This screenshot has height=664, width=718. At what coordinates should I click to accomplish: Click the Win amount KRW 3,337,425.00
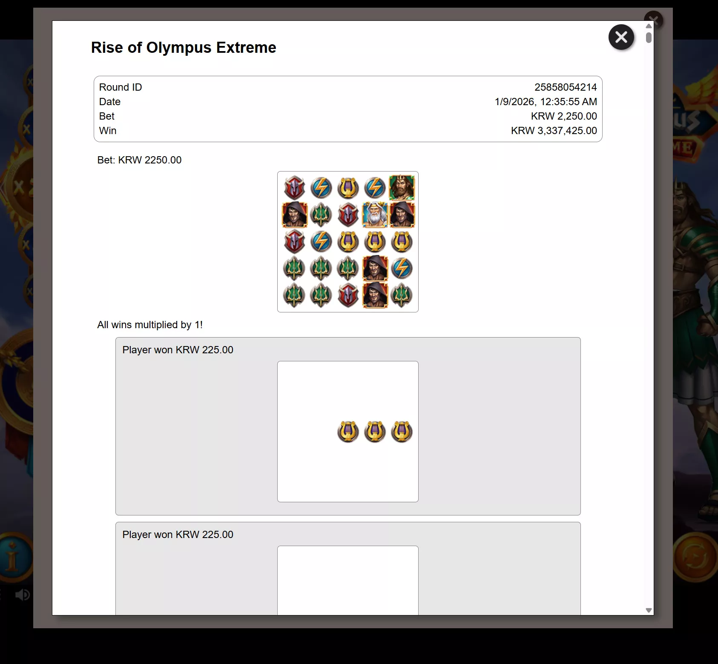point(554,131)
